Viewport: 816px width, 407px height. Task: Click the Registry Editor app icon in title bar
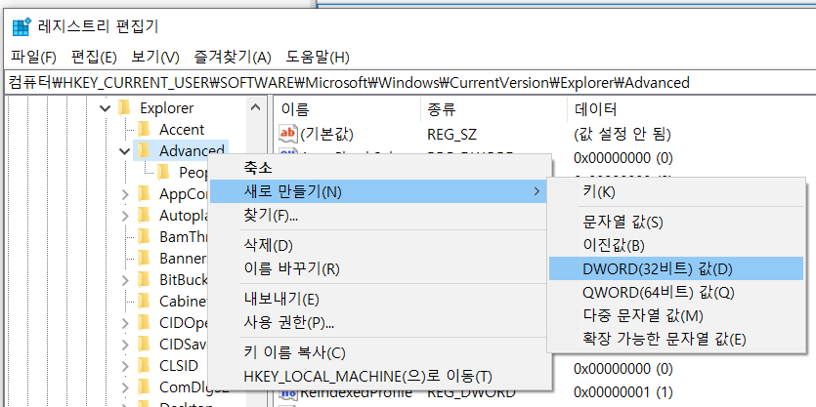(x=21, y=26)
